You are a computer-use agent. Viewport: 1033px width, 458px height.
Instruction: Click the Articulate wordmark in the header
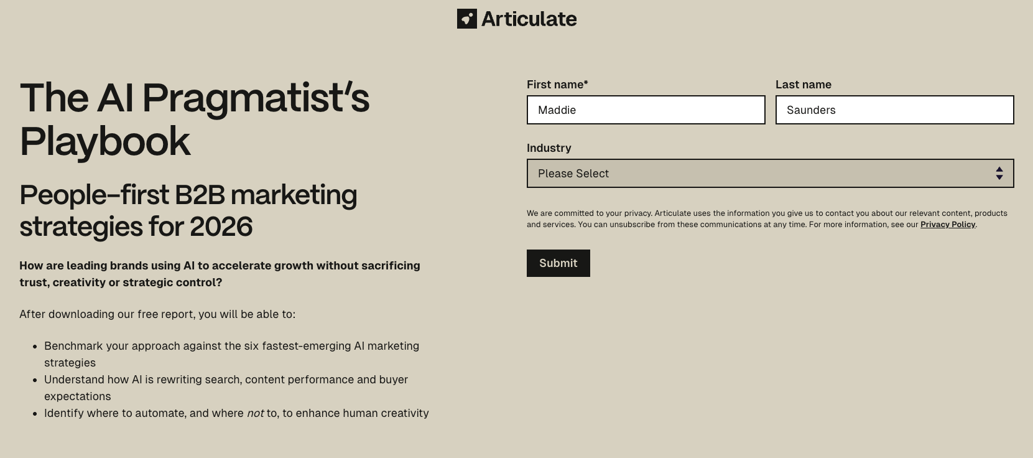pos(528,19)
